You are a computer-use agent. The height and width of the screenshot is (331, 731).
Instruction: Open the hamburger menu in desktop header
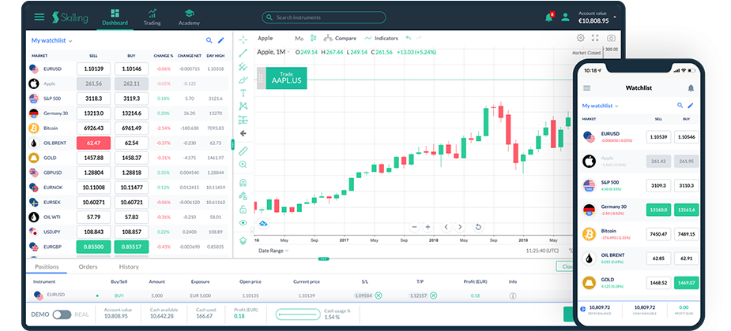point(40,17)
